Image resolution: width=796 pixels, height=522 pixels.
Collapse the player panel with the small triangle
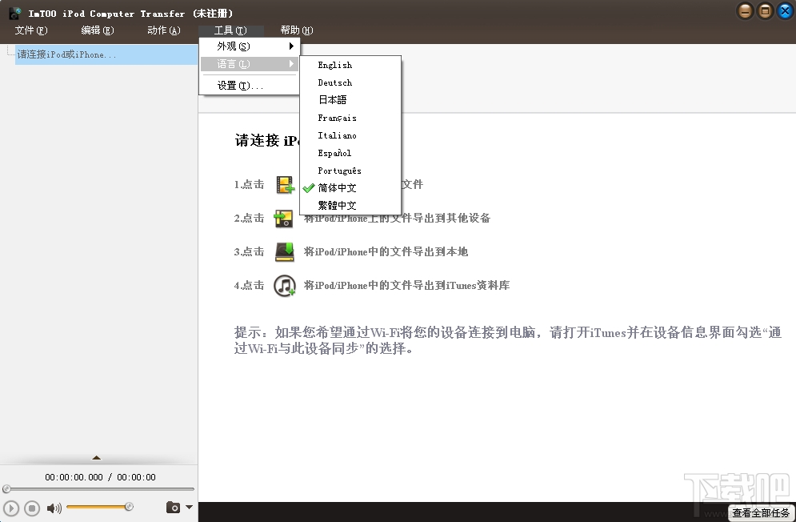98,459
